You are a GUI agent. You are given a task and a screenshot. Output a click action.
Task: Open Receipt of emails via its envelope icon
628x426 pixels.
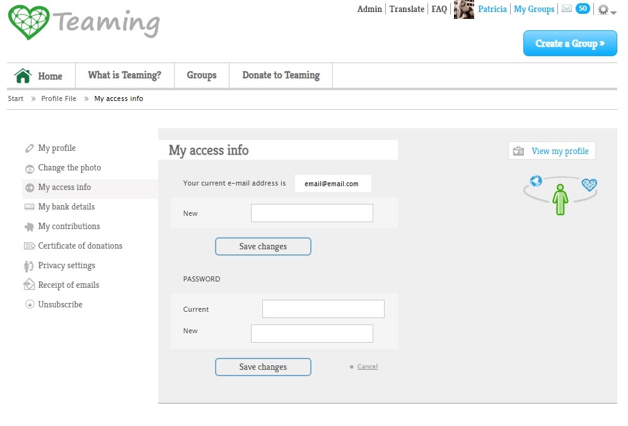[30, 285]
